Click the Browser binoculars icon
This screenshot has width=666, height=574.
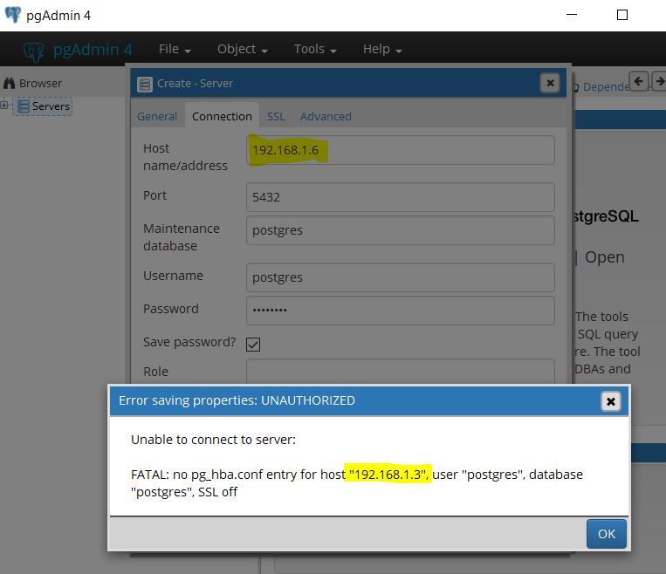pos(10,83)
